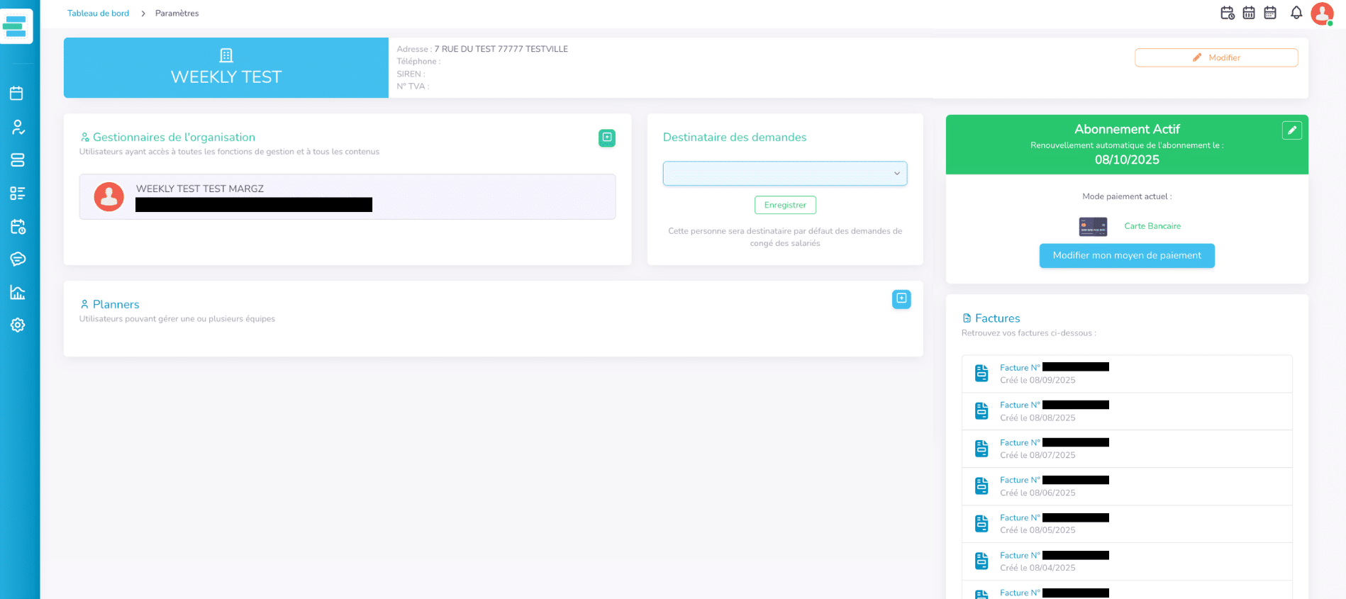Viewport: 1346px width, 599px height.
Task: Select the WEEKLY TEST TEST MARGZ manager row
Action: 347,197
